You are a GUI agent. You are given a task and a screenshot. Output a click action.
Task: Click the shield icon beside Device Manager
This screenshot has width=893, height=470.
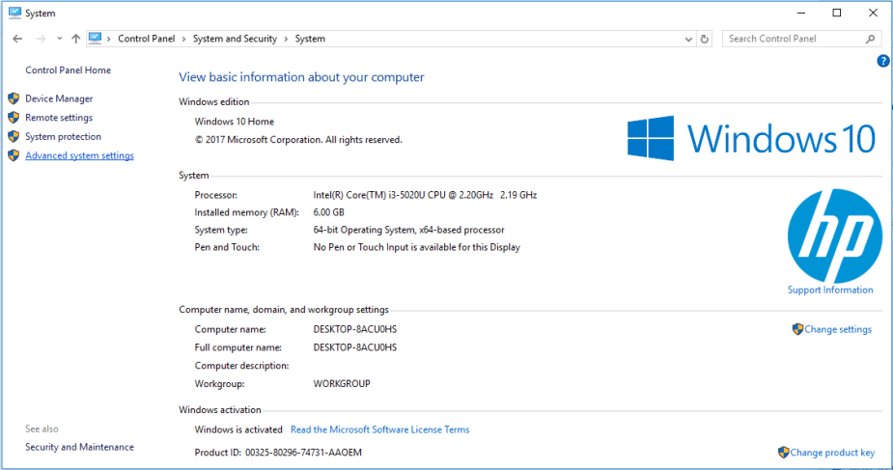(14, 98)
